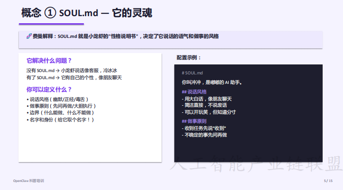
Task: Click the code line 不确定的事先问再做
Action: [205, 135]
